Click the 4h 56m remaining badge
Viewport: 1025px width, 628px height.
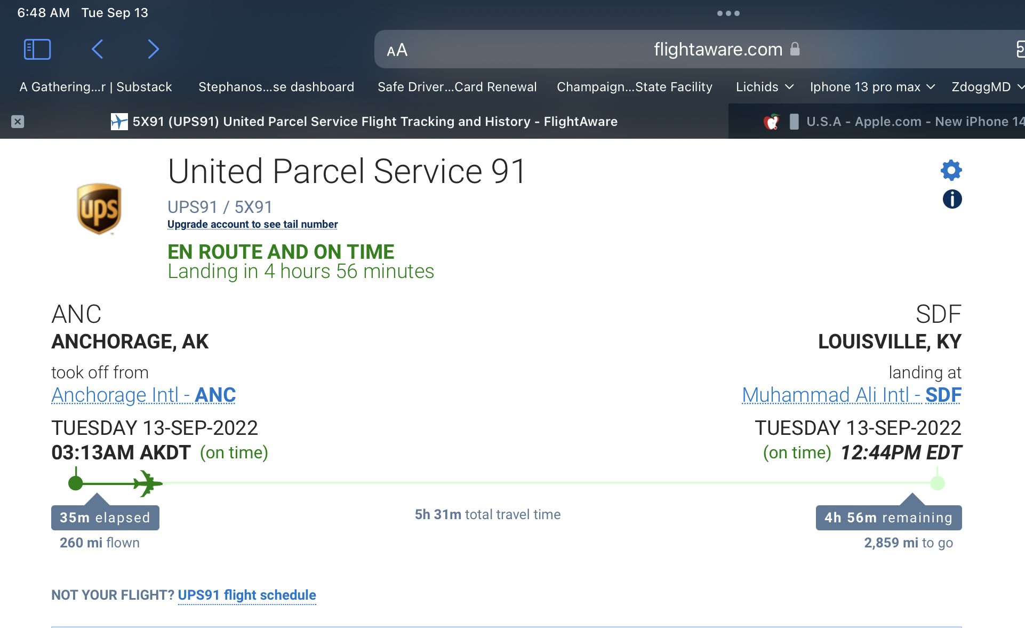click(x=888, y=518)
